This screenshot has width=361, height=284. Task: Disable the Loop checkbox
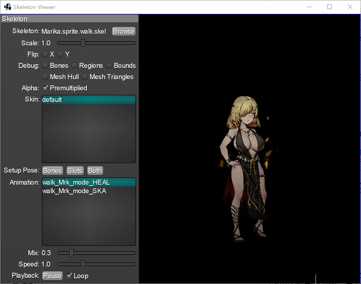pos(69,276)
